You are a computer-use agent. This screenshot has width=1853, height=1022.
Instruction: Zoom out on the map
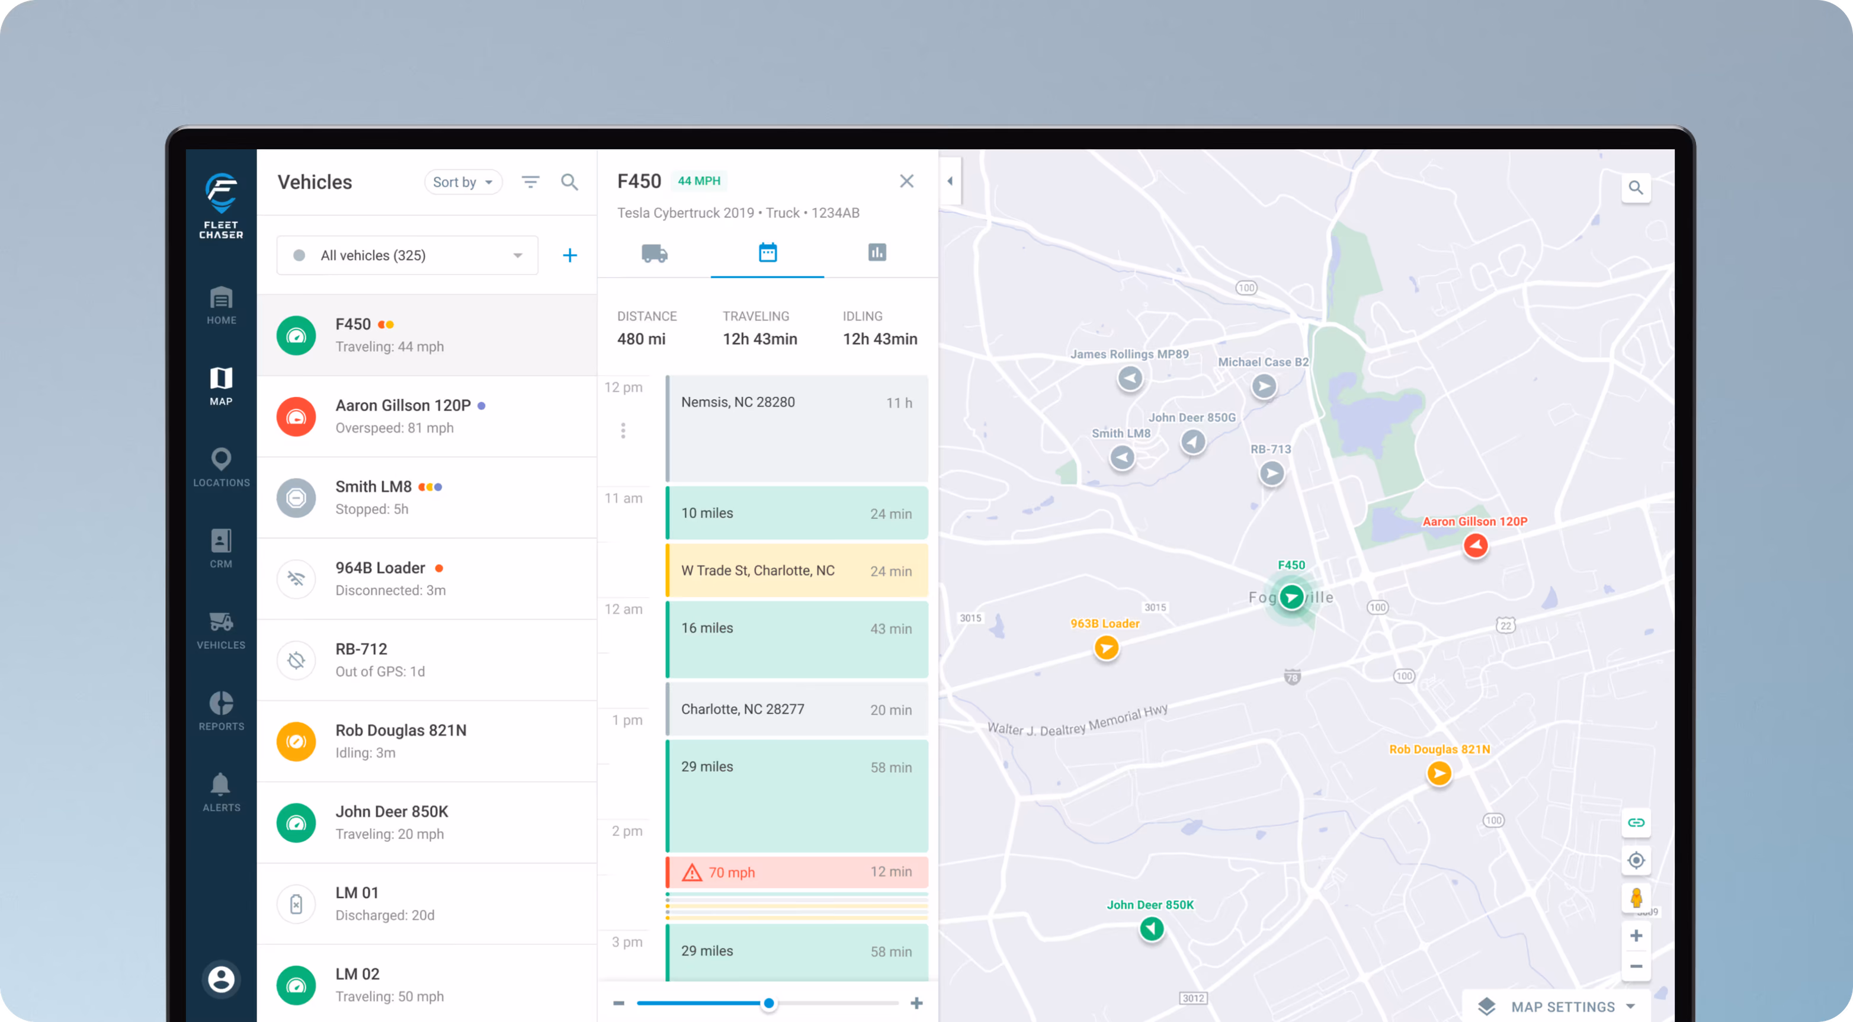pyautogui.click(x=1636, y=966)
